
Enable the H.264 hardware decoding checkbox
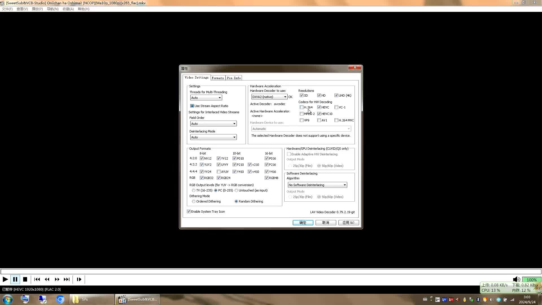click(301, 107)
